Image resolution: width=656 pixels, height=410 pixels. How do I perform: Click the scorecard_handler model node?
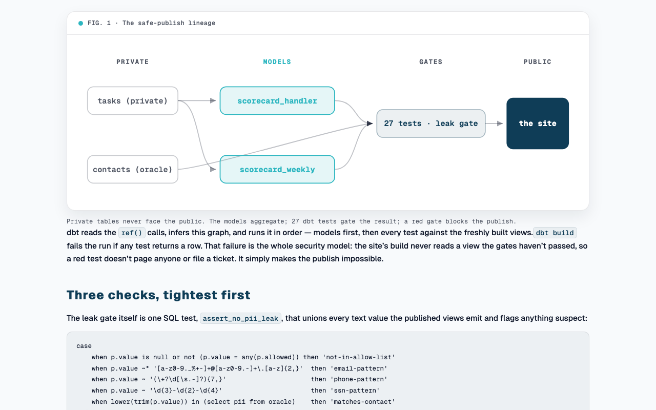click(x=277, y=100)
